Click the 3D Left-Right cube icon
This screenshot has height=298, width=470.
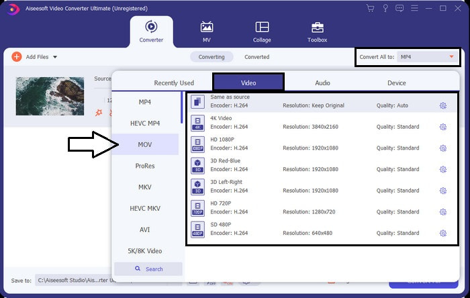click(x=197, y=187)
